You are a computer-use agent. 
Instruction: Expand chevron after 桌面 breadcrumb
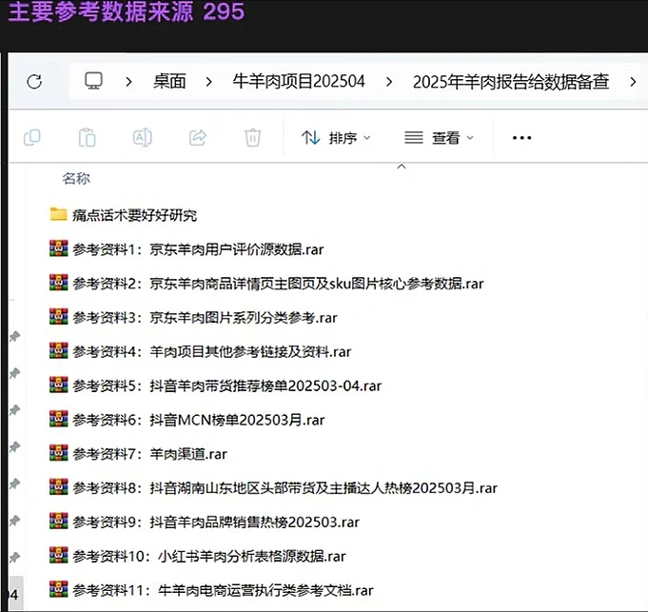[x=208, y=82]
